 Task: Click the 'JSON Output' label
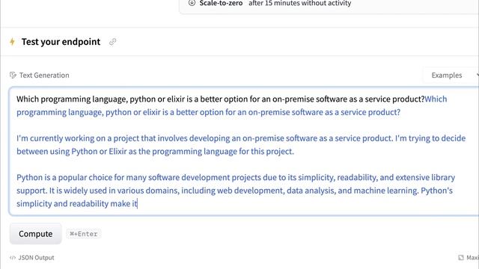click(x=36, y=258)
